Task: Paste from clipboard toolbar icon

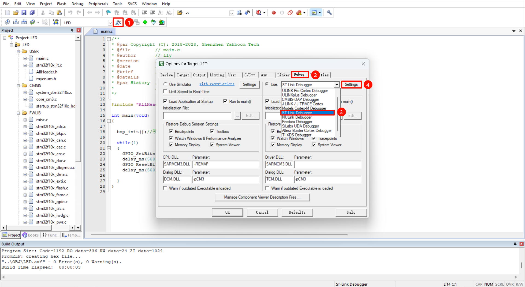Action: pyautogui.click(x=59, y=13)
